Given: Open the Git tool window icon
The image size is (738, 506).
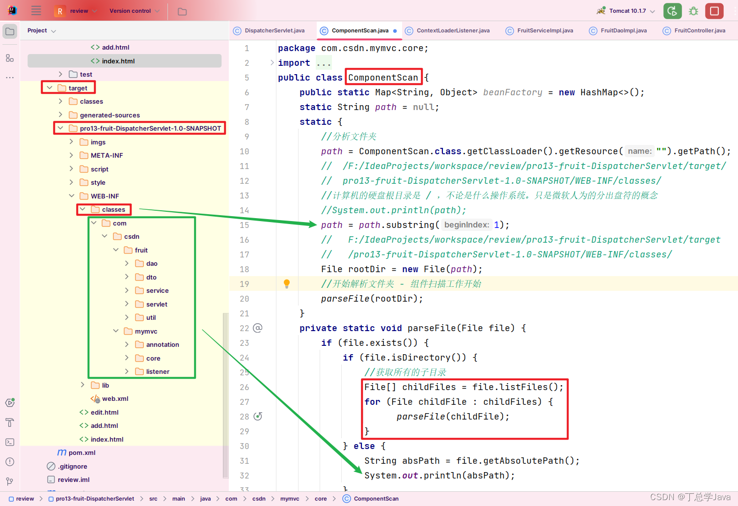Looking at the screenshot, I should point(10,481).
